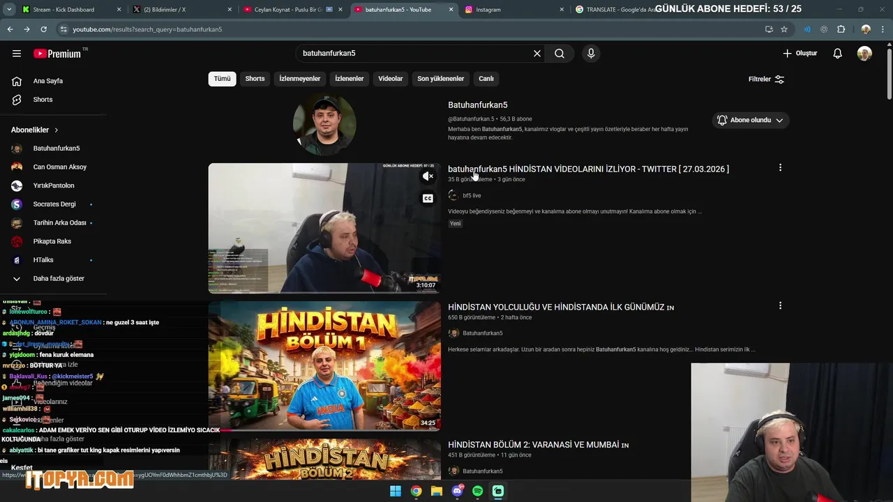Open the YouTube account avatar menu
The height and width of the screenshot is (502, 893).
(864, 53)
